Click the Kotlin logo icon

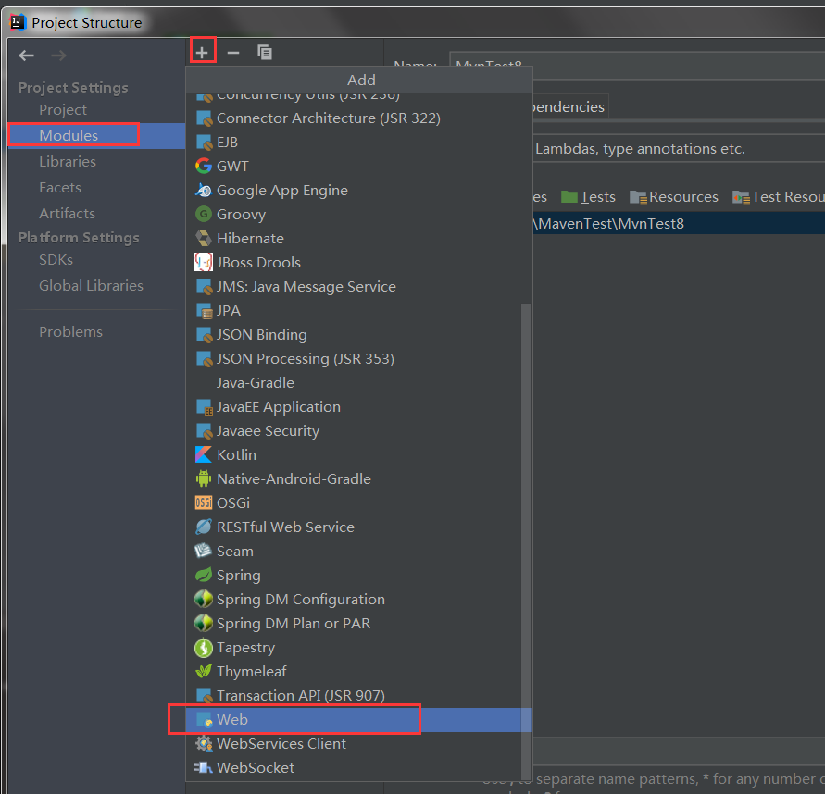[204, 454]
